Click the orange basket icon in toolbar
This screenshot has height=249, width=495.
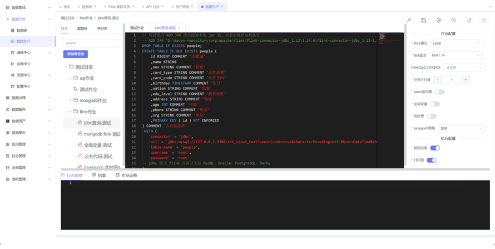coord(484,21)
